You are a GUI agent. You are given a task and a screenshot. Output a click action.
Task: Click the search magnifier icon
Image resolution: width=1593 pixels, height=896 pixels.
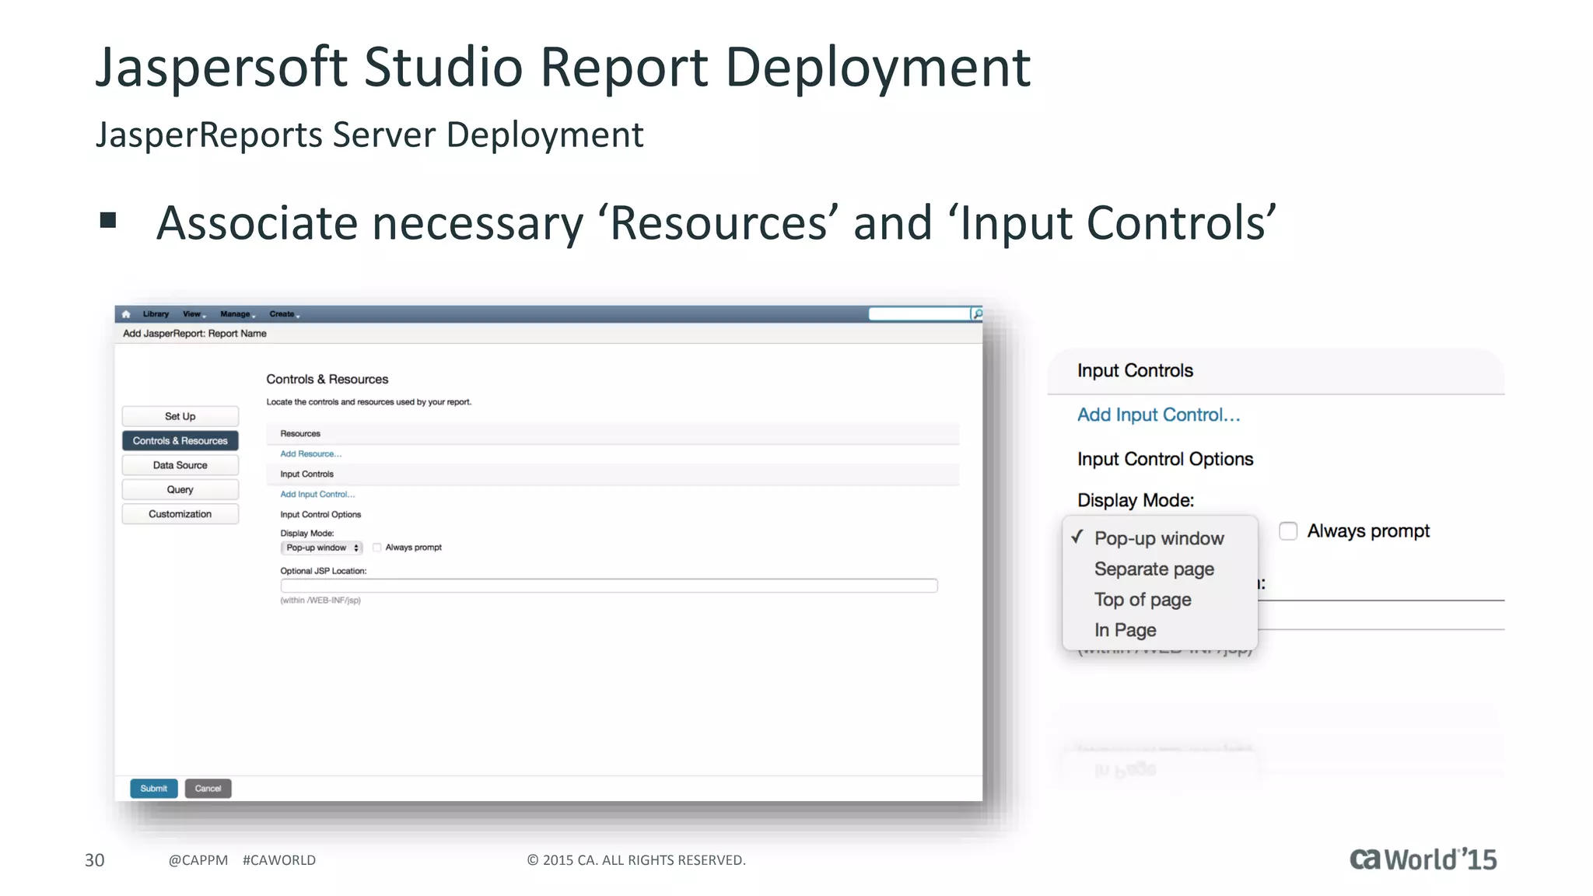[x=977, y=314]
